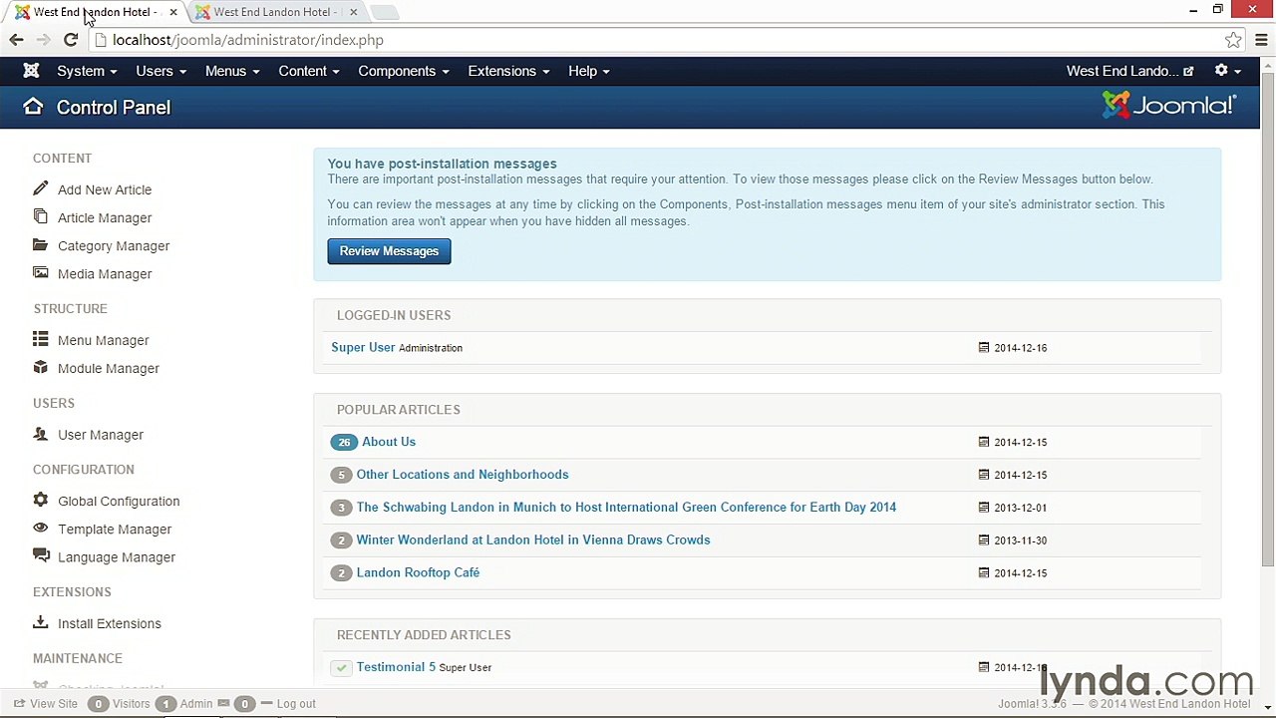Click the calendar icon next to About Us date

pyautogui.click(x=984, y=442)
